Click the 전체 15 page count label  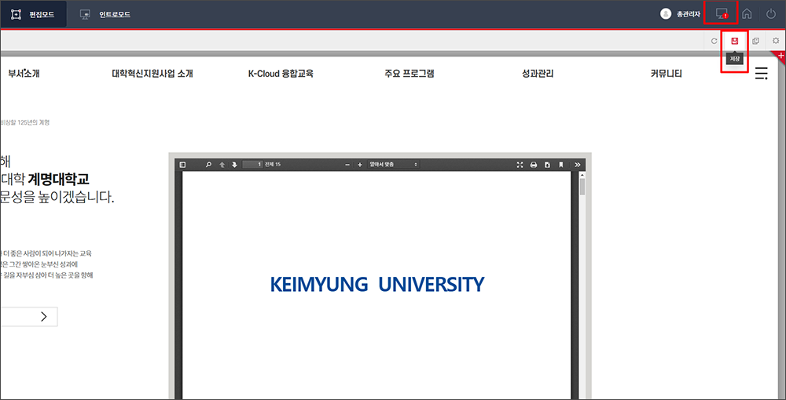(273, 164)
